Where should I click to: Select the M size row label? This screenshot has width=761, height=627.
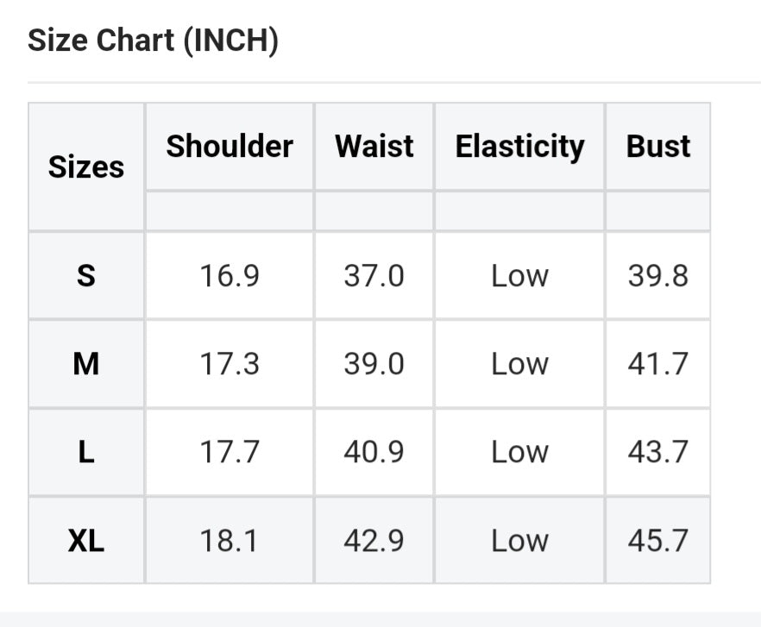(86, 364)
